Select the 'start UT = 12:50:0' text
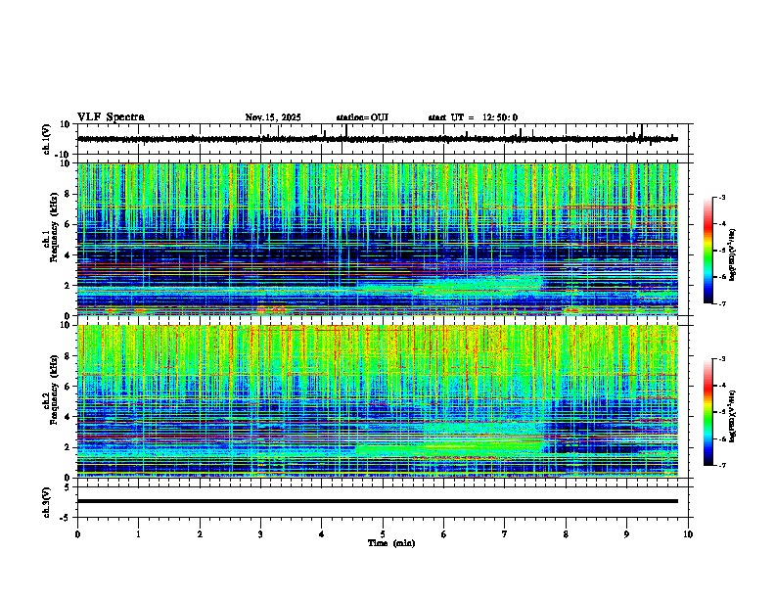775x599 pixels. 473,117
